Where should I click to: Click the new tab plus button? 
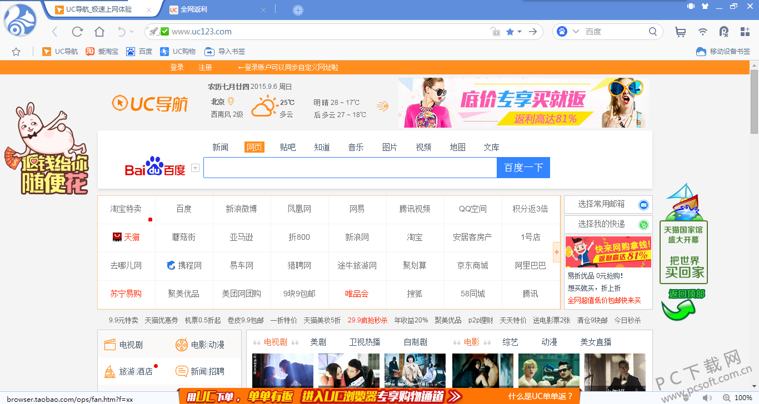(x=298, y=10)
